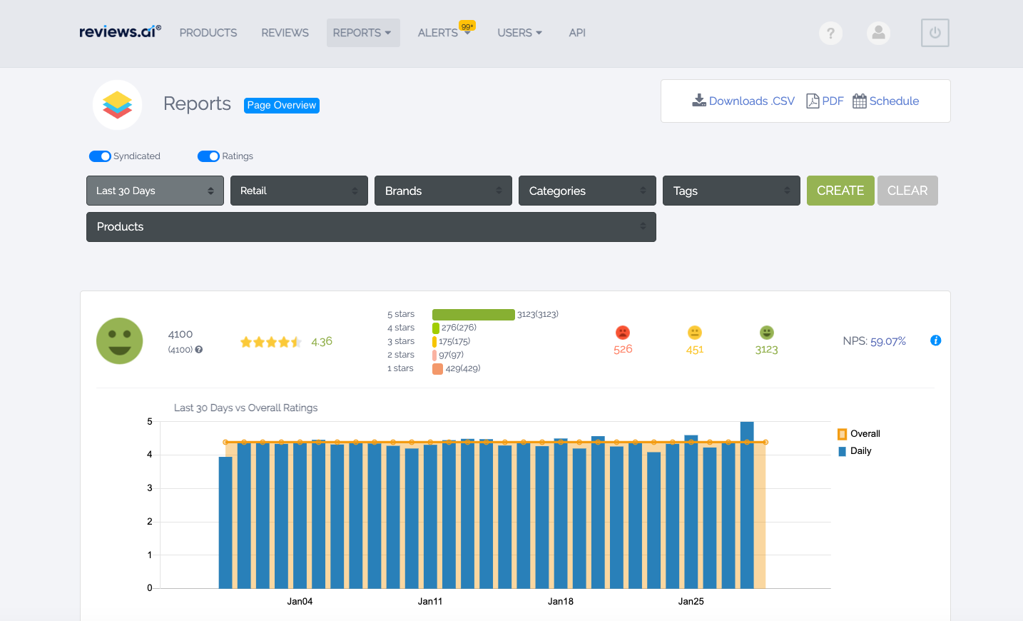The width and height of the screenshot is (1023, 621).
Task: Expand the Brands dropdown
Action: pyautogui.click(x=443, y=191)
